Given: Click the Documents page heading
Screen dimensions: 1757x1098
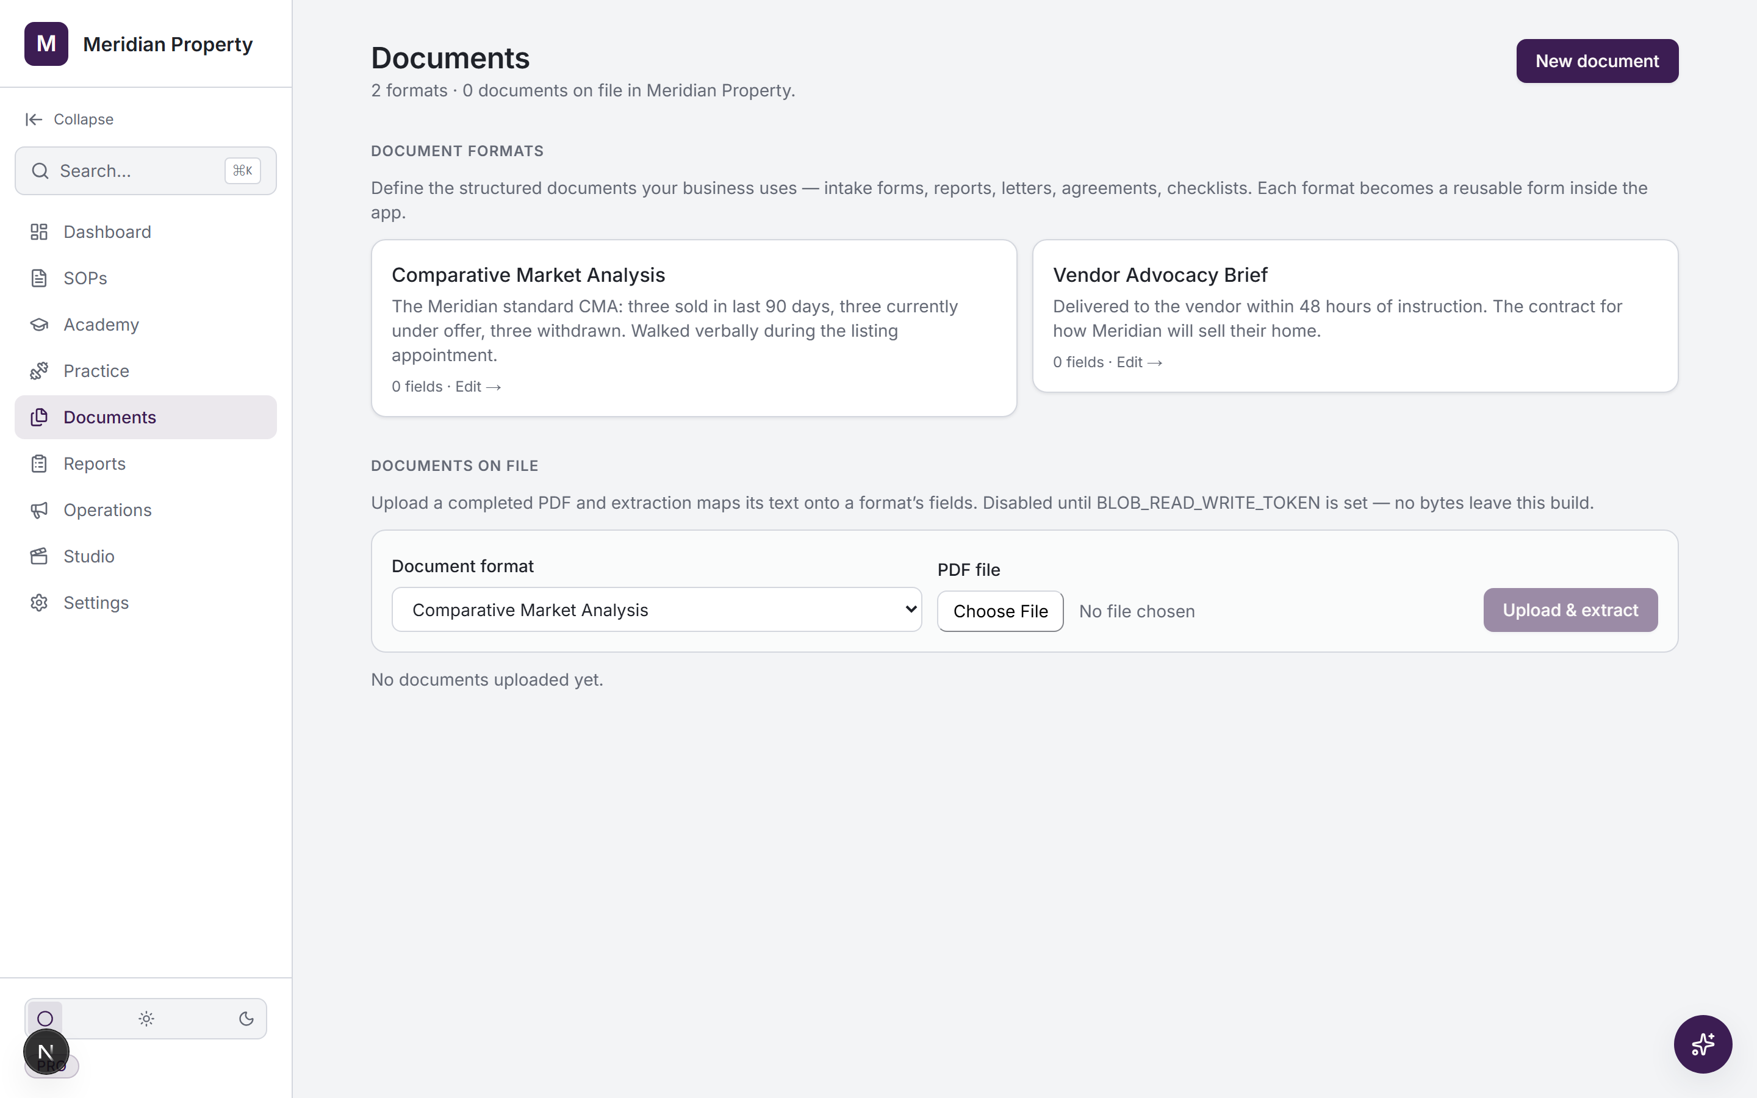Looking at the screenshot, I should point(450,58).
